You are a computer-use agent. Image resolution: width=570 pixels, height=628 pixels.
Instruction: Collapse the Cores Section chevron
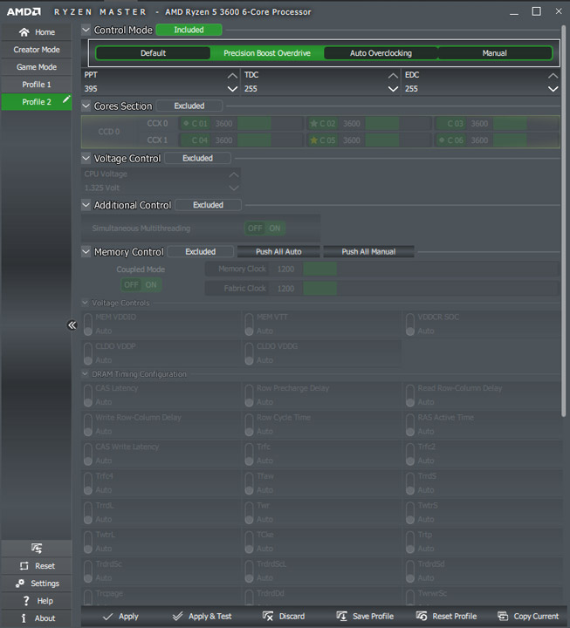[86, 106]
